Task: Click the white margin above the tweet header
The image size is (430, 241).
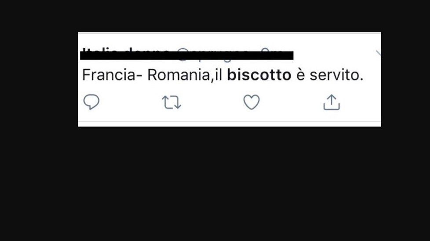Action: (229, 39)
